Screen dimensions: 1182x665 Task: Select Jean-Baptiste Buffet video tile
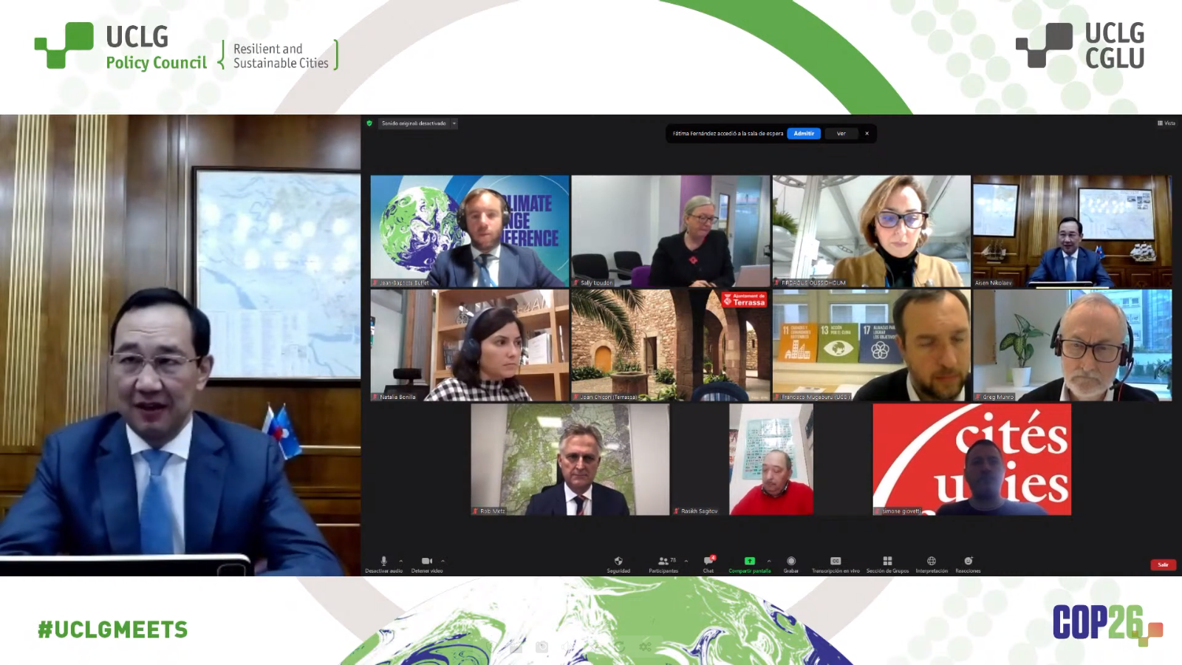click(x=470, y=231)
